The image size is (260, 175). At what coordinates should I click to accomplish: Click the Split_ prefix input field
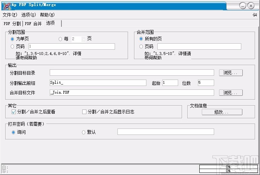(98, 83)
